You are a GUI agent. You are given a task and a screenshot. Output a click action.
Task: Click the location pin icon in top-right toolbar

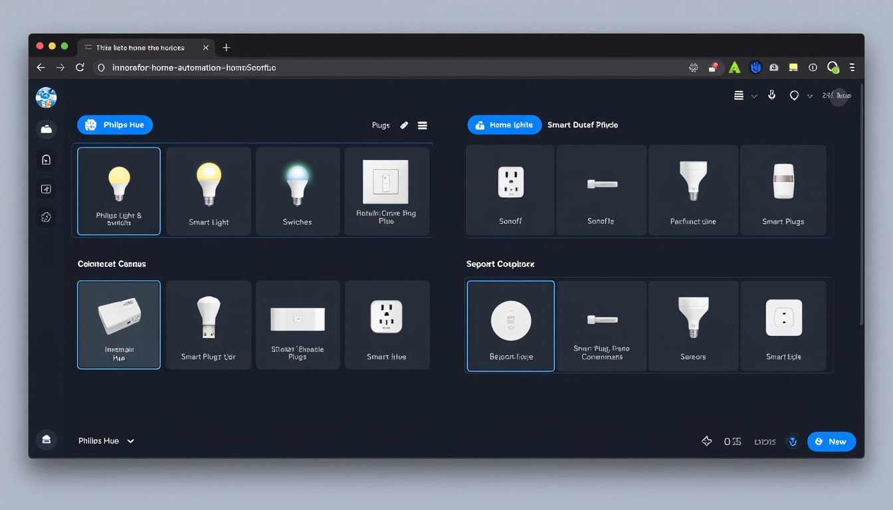[794, 96]
